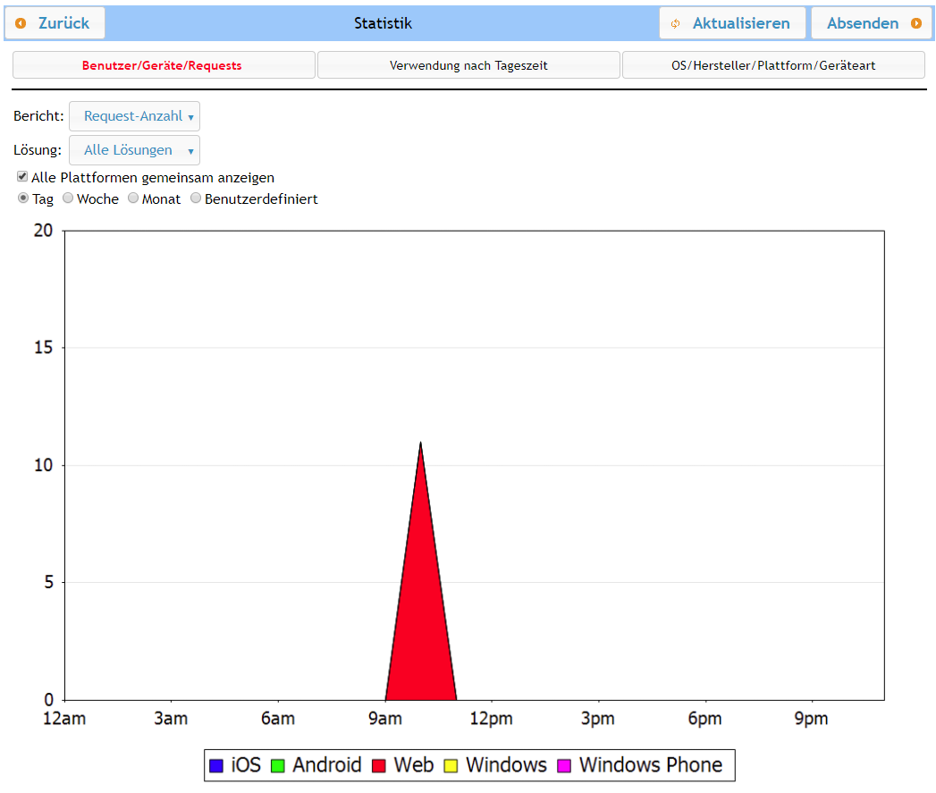Viewport: 936px width, 793px height.
Task: Open the Bericht Request-Anzahl dropdown
Action: 134,116
